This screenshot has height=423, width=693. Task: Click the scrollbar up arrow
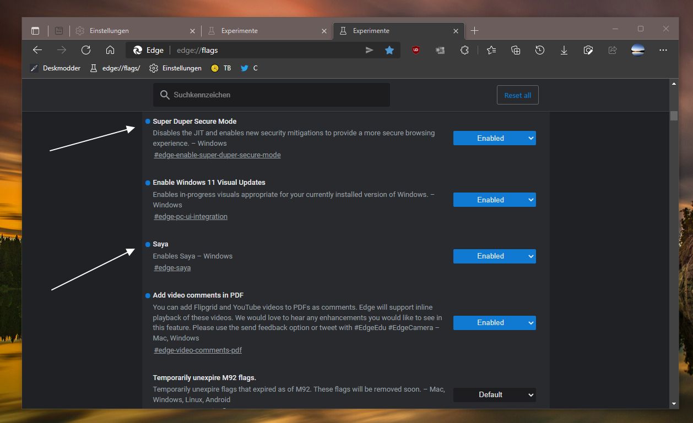(674, 84)
